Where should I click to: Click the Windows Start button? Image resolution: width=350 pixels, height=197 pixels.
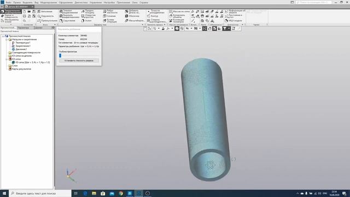point(4,193)
